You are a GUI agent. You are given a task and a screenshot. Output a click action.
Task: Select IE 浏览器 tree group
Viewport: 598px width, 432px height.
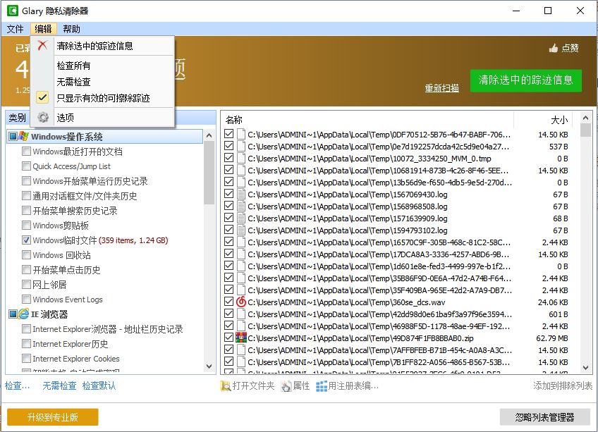click(x=49, y=314)
